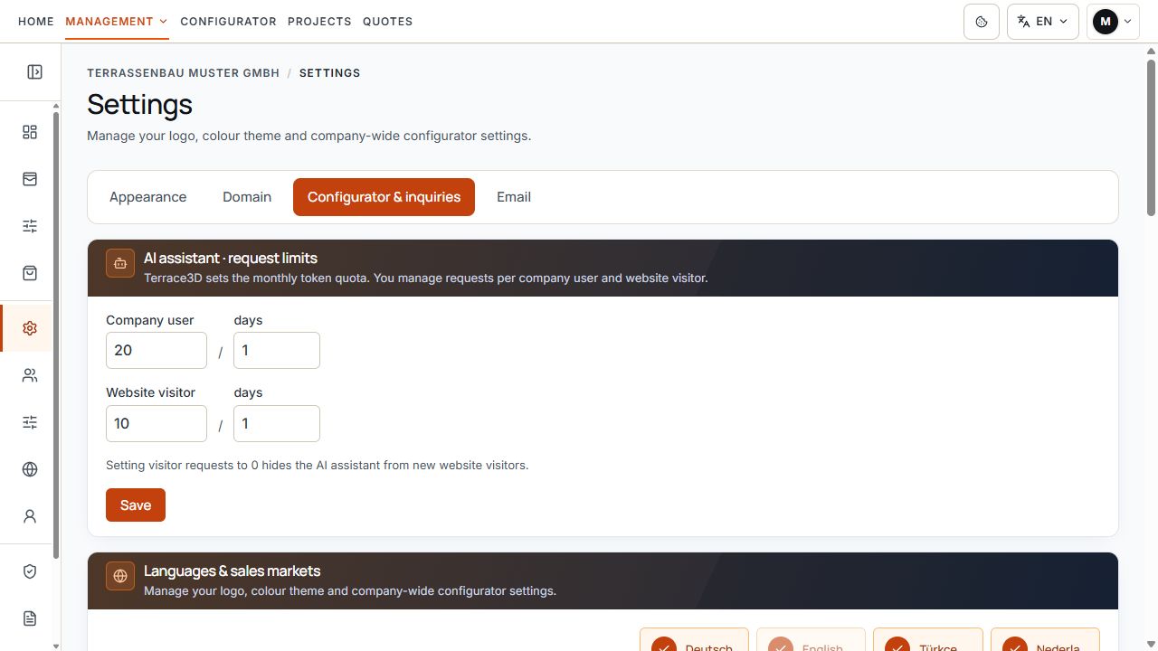
Task: Click the Settings breadcrumb text
Action: pos(329,73)
